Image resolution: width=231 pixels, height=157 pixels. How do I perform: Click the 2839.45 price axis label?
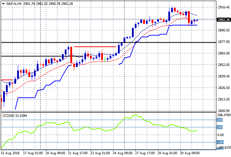pyautogui.click(x=224, y=76)
